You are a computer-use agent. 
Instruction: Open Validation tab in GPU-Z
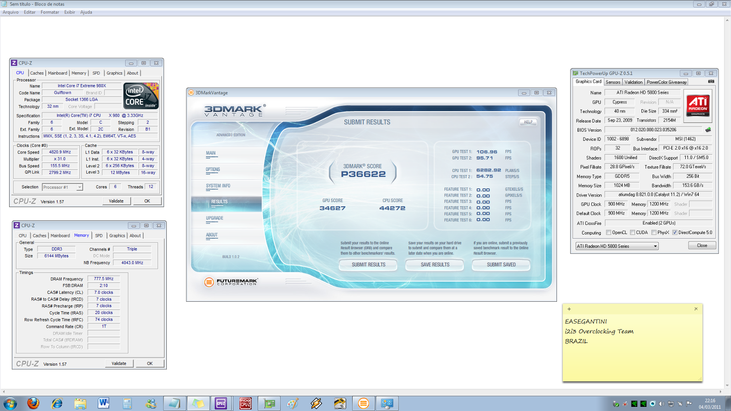tap(633, 82)
